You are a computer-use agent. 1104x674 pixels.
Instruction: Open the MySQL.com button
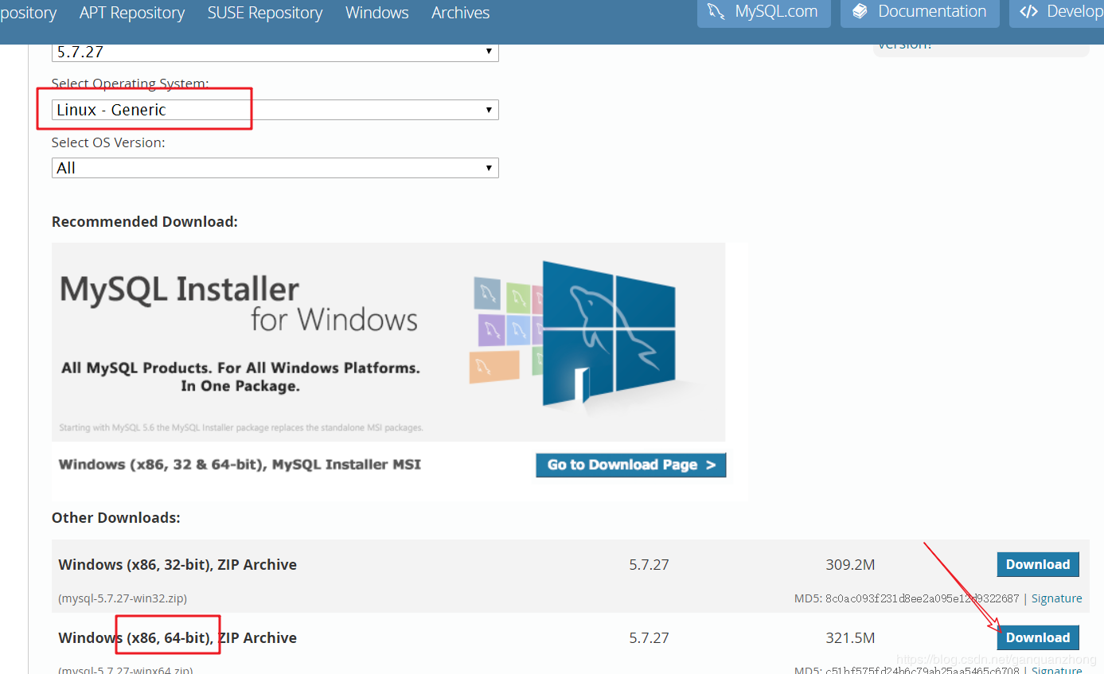[764, 13]
